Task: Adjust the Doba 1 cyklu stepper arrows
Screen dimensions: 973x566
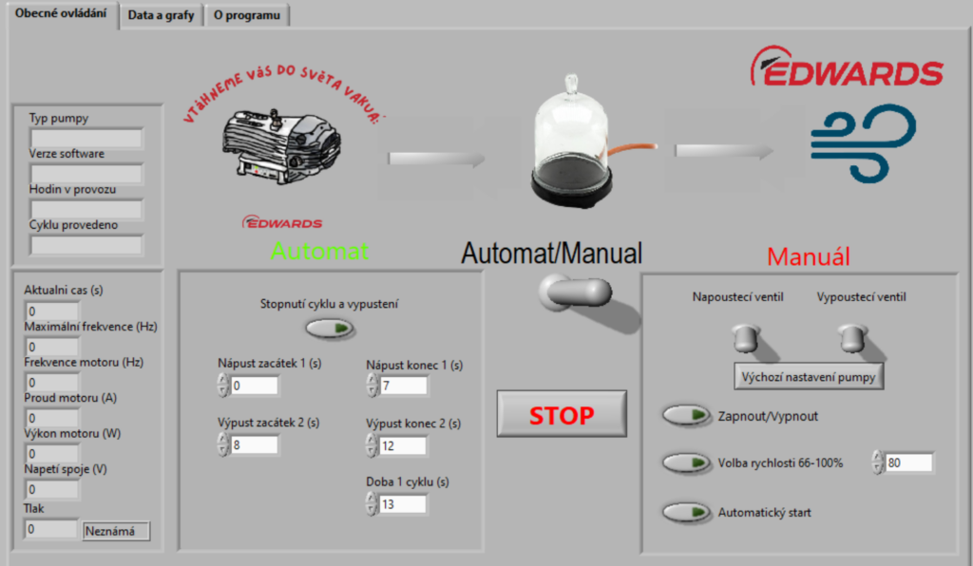Action: (x=372, y=504)
